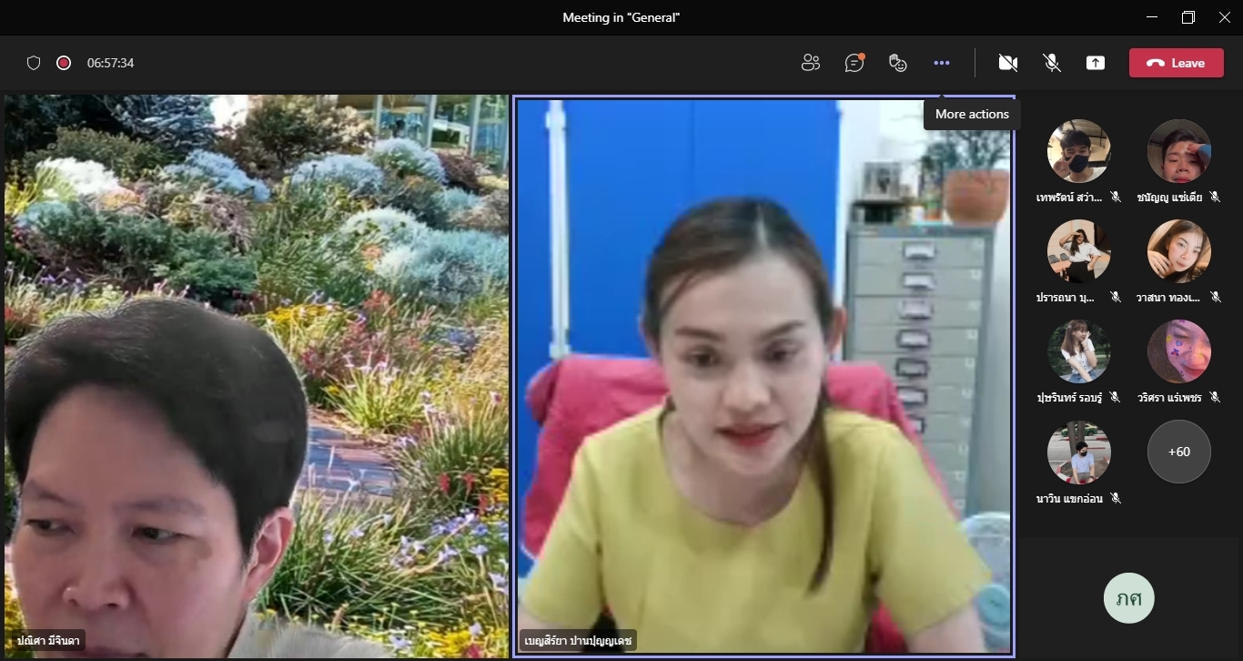Screen dimensions: 1243x661
Task: Leave the meeting
Action: pos(1177,63)
